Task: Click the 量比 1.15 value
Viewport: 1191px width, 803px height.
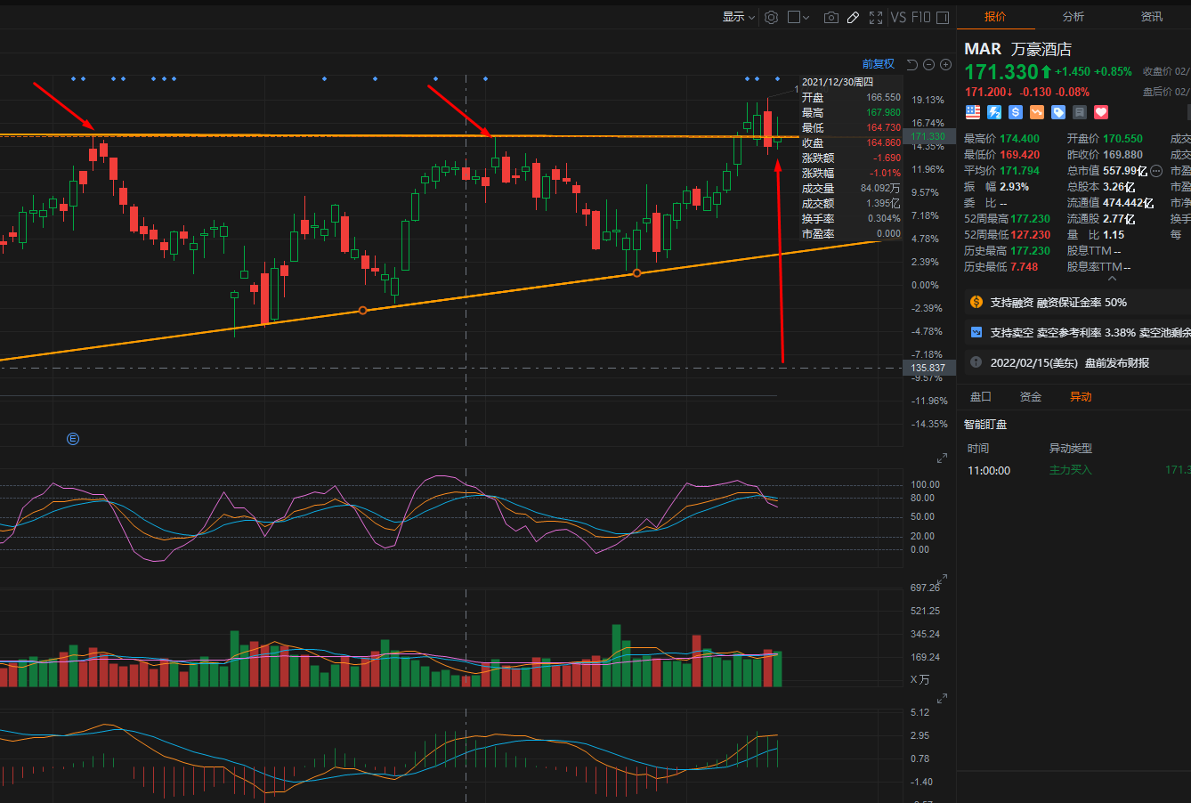Action: pyautogui.click(x=1114, y=235)
